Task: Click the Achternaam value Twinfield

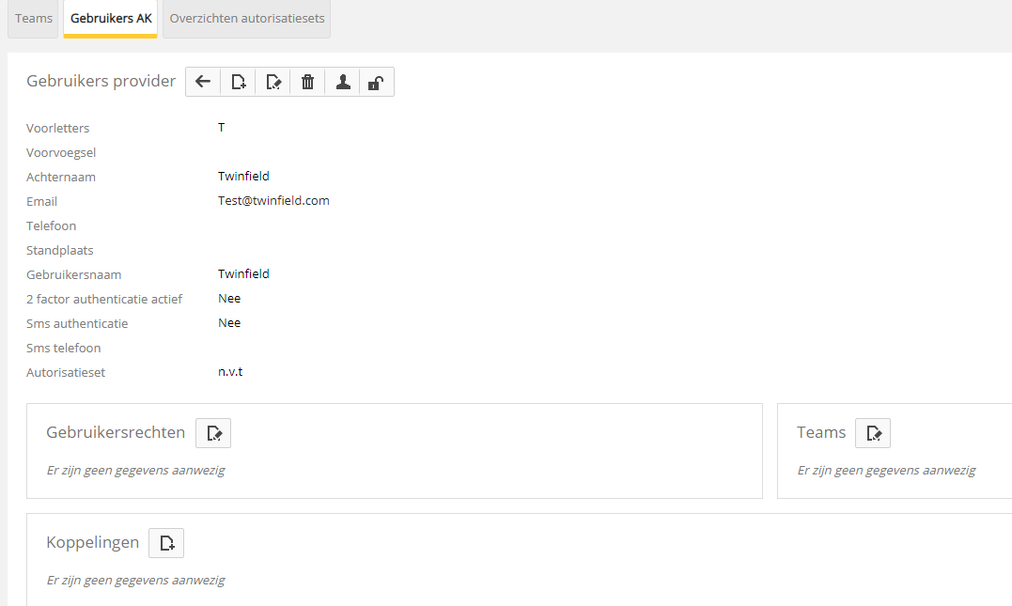Action: (243, 176)
